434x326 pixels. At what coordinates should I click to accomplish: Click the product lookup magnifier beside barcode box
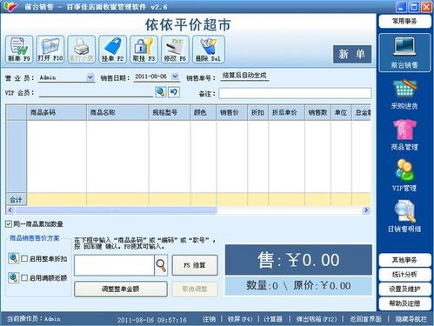(x=161, y=265)
